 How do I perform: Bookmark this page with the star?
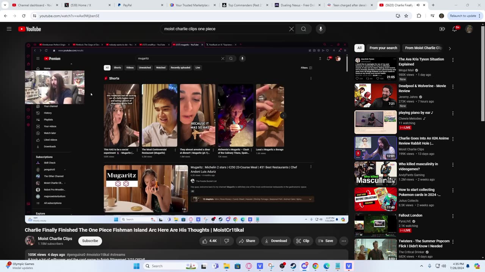[x=406, y=16]
